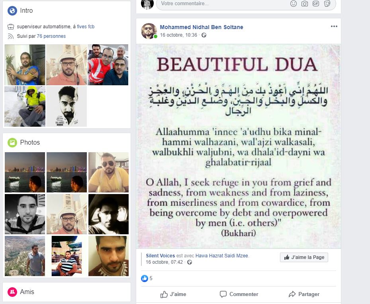Click the public globe icon beside 10:36
This screenshot has width=370, height=304.
click(x=204, y=35)
